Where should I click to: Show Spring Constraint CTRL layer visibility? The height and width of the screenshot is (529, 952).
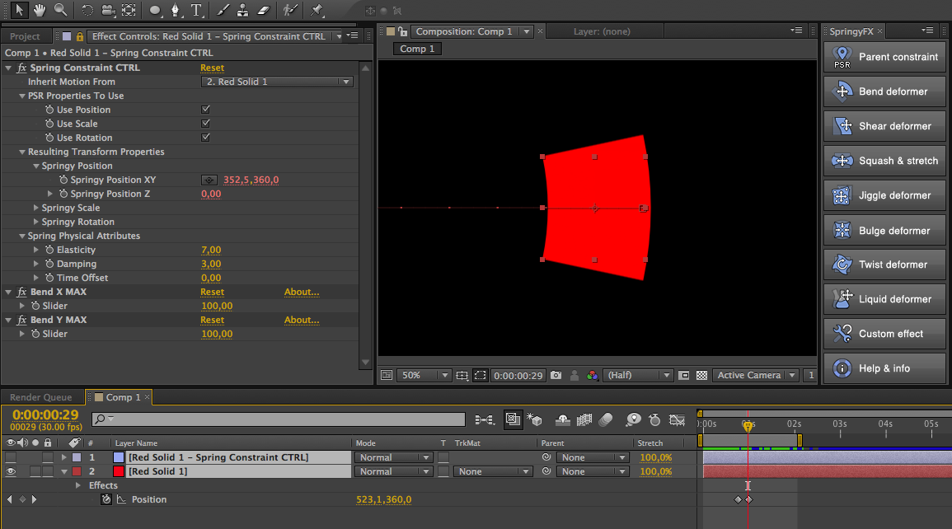point(11,457)
